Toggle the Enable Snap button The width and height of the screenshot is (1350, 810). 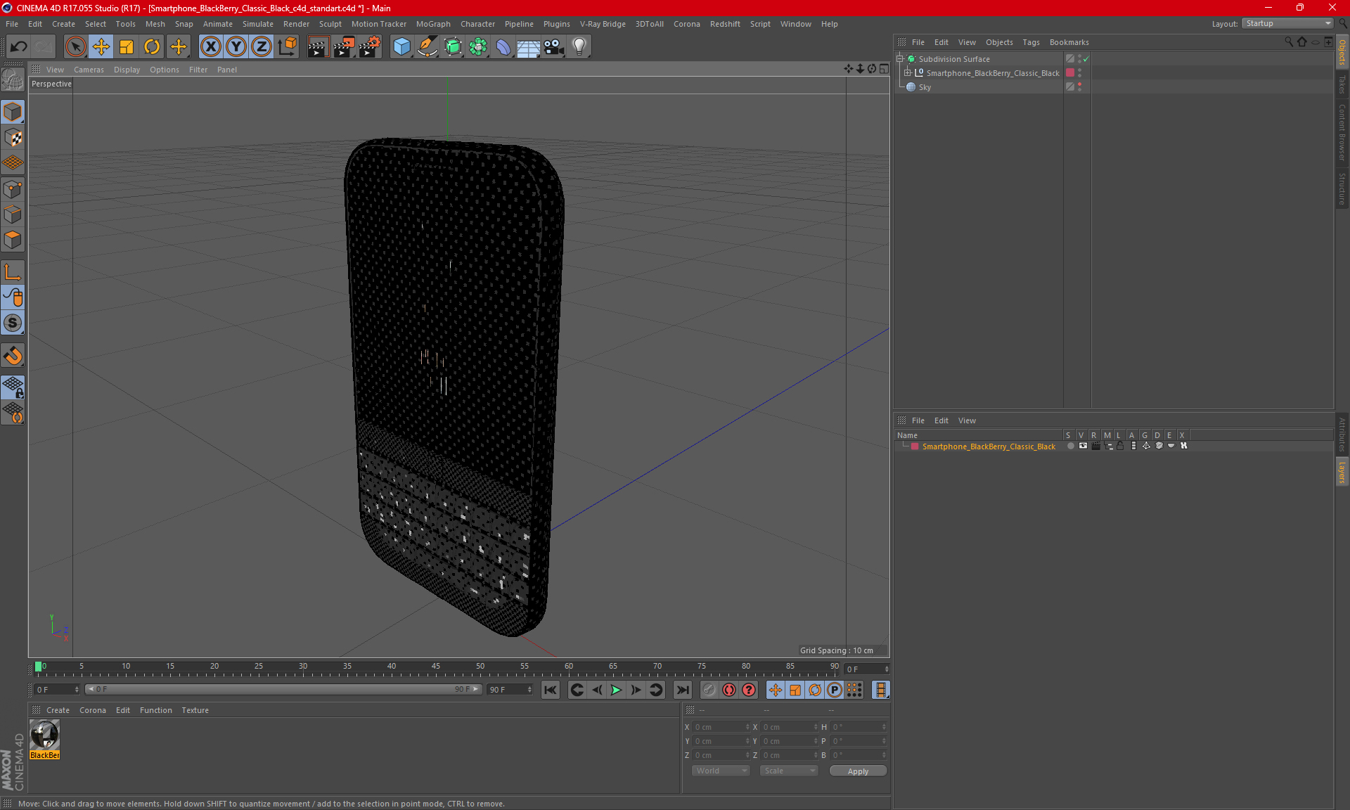click(13, 356)
